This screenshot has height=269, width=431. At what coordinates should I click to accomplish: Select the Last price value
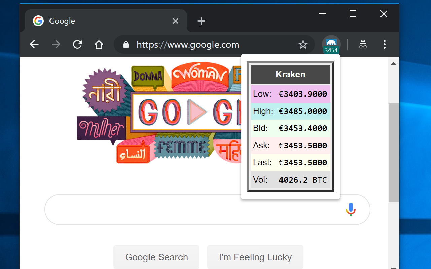(x=303, y=163)
